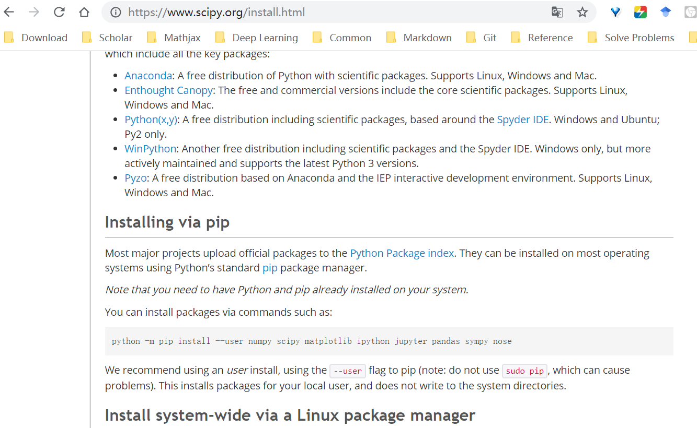Visit the Spyder IDE link

click(522, 120)
